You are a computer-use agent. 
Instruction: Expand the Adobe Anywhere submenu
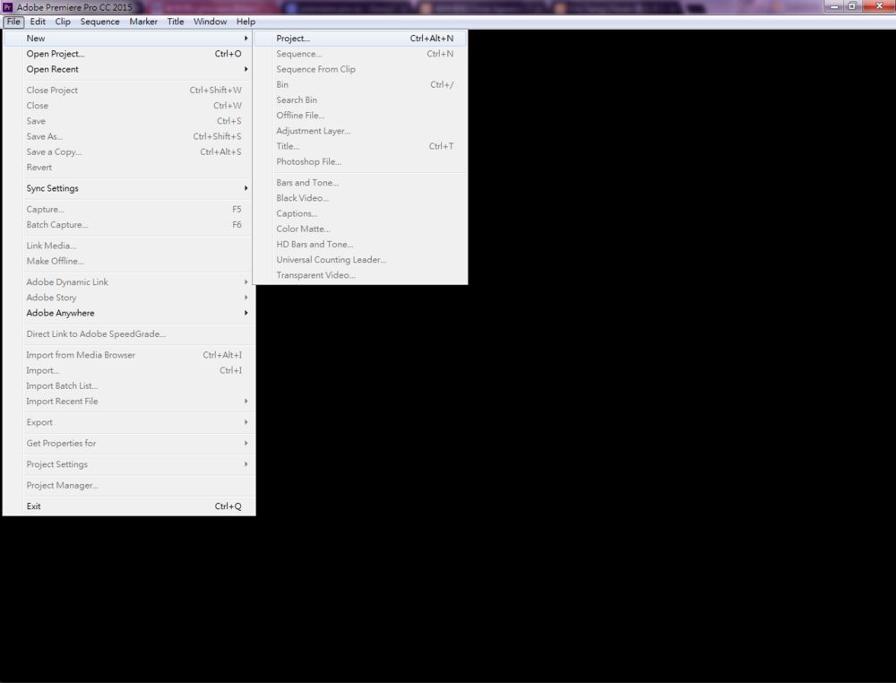point(129,313)
